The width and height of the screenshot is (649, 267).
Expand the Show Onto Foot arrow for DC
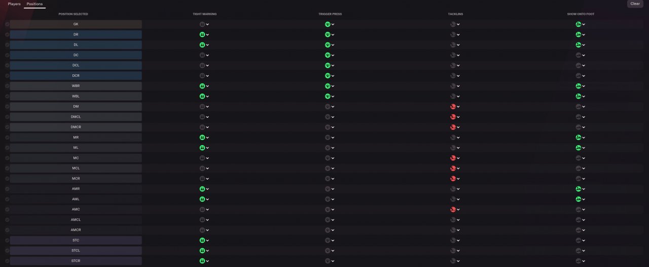coord(584,55)
